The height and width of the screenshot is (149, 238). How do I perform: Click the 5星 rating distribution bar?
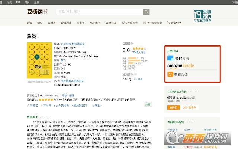[x=132, y=58]
